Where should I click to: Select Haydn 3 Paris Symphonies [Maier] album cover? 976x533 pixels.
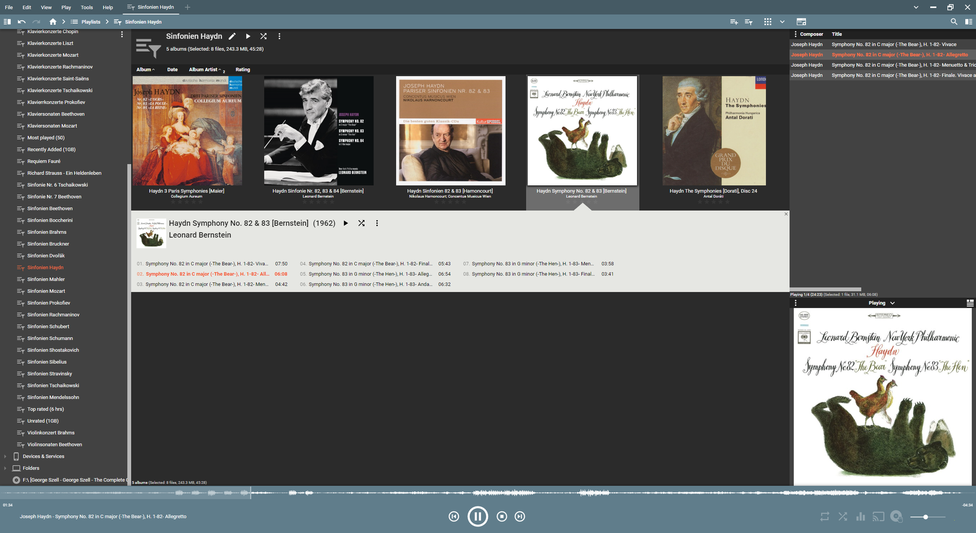[187, 131]
